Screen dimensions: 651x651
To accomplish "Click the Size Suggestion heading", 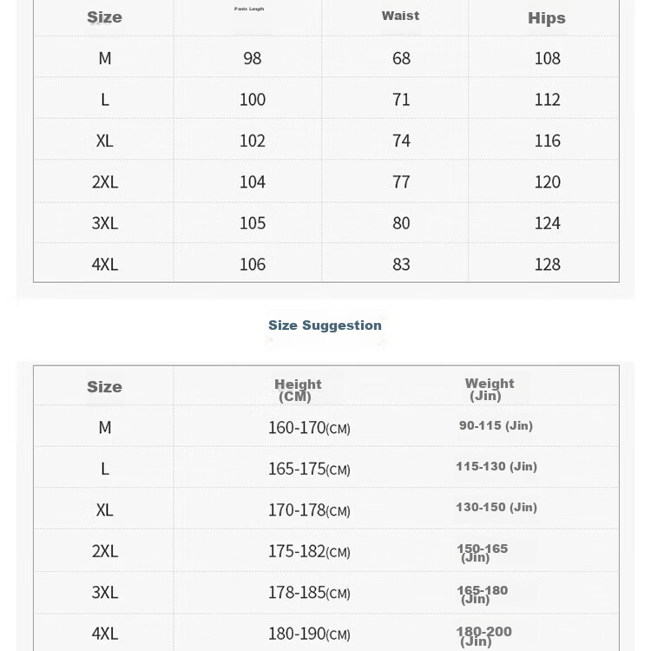I will click(x=325, y=325).
